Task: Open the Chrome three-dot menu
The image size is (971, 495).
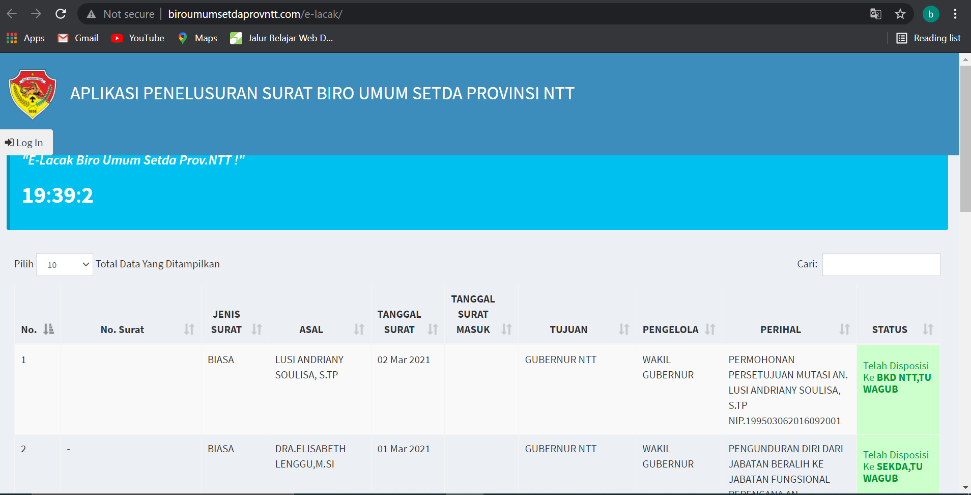Action: coord(955,14)
